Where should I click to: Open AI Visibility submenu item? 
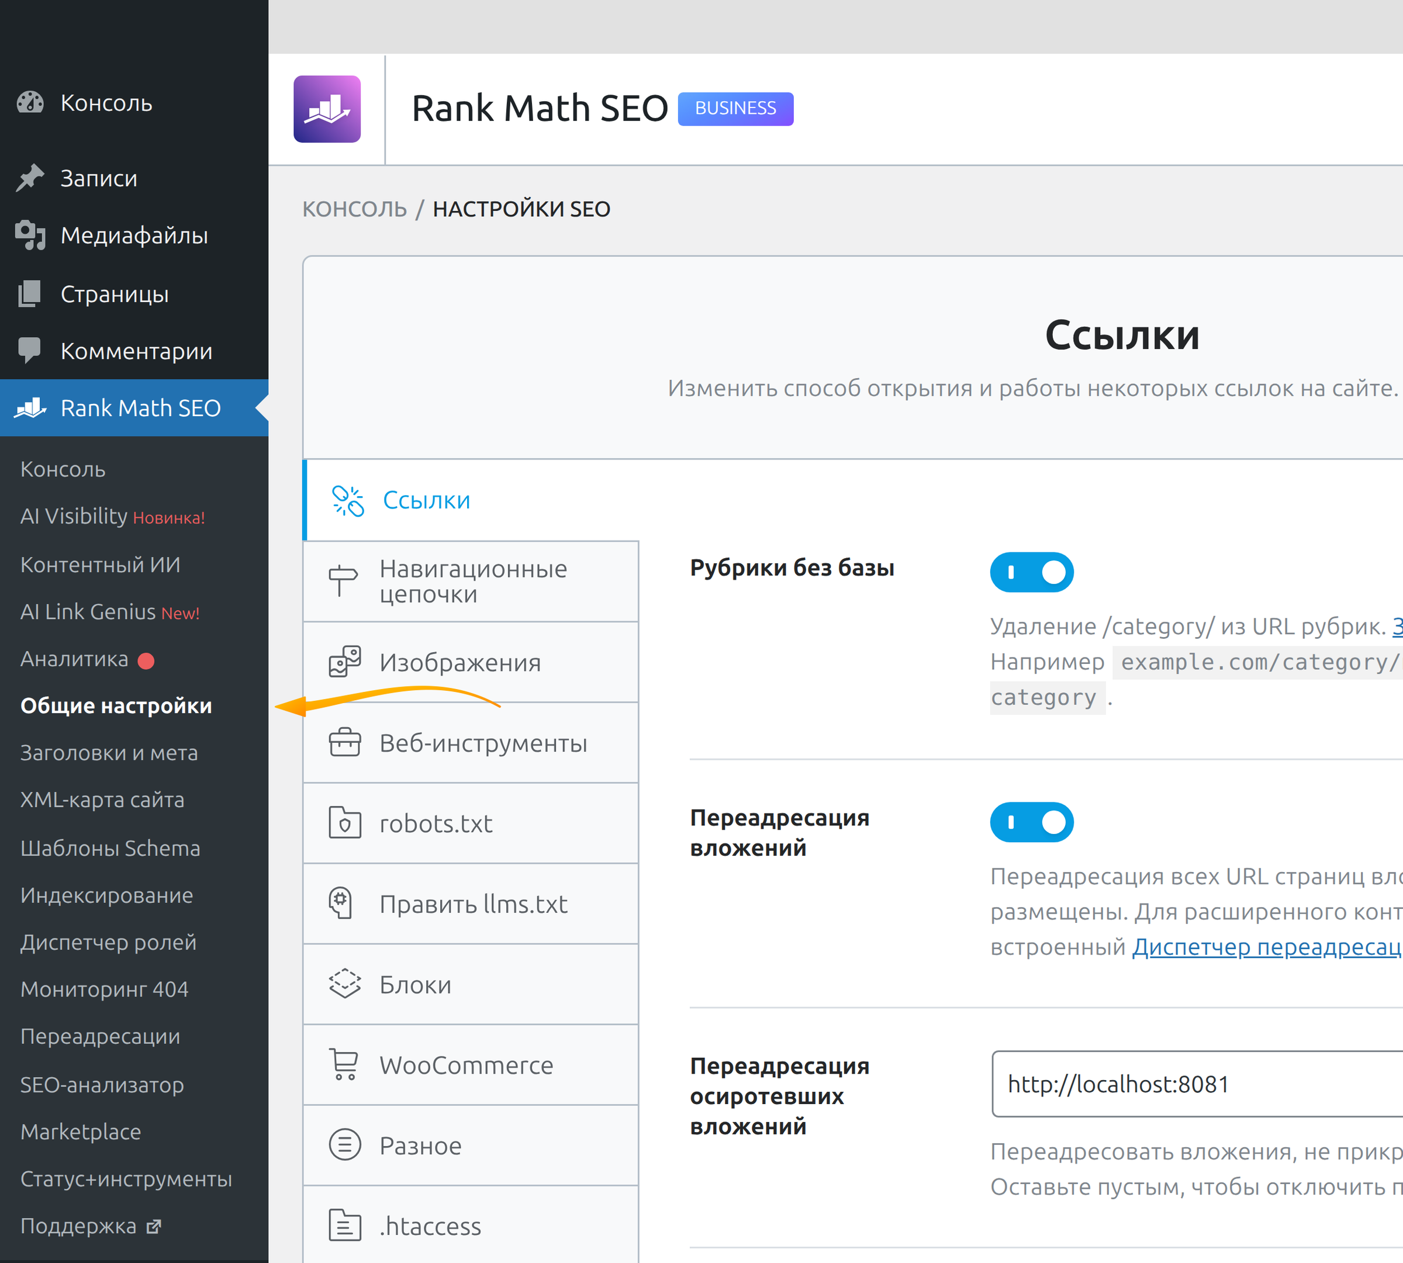(112, 516)
